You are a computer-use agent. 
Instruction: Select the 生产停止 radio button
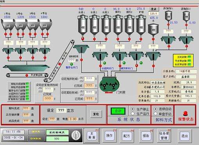[x=133, y=109]
